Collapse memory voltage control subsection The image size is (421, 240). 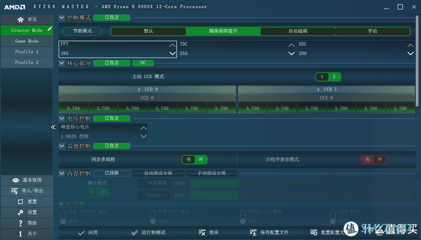click(x=61, y=204)
